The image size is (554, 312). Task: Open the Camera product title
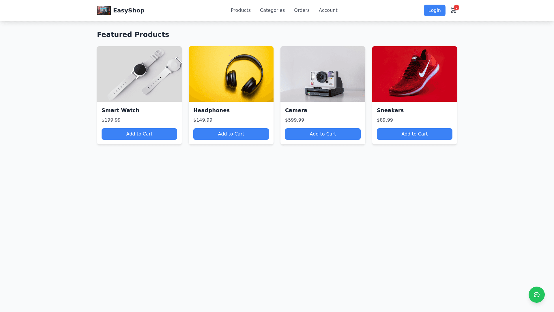(296, 110)
